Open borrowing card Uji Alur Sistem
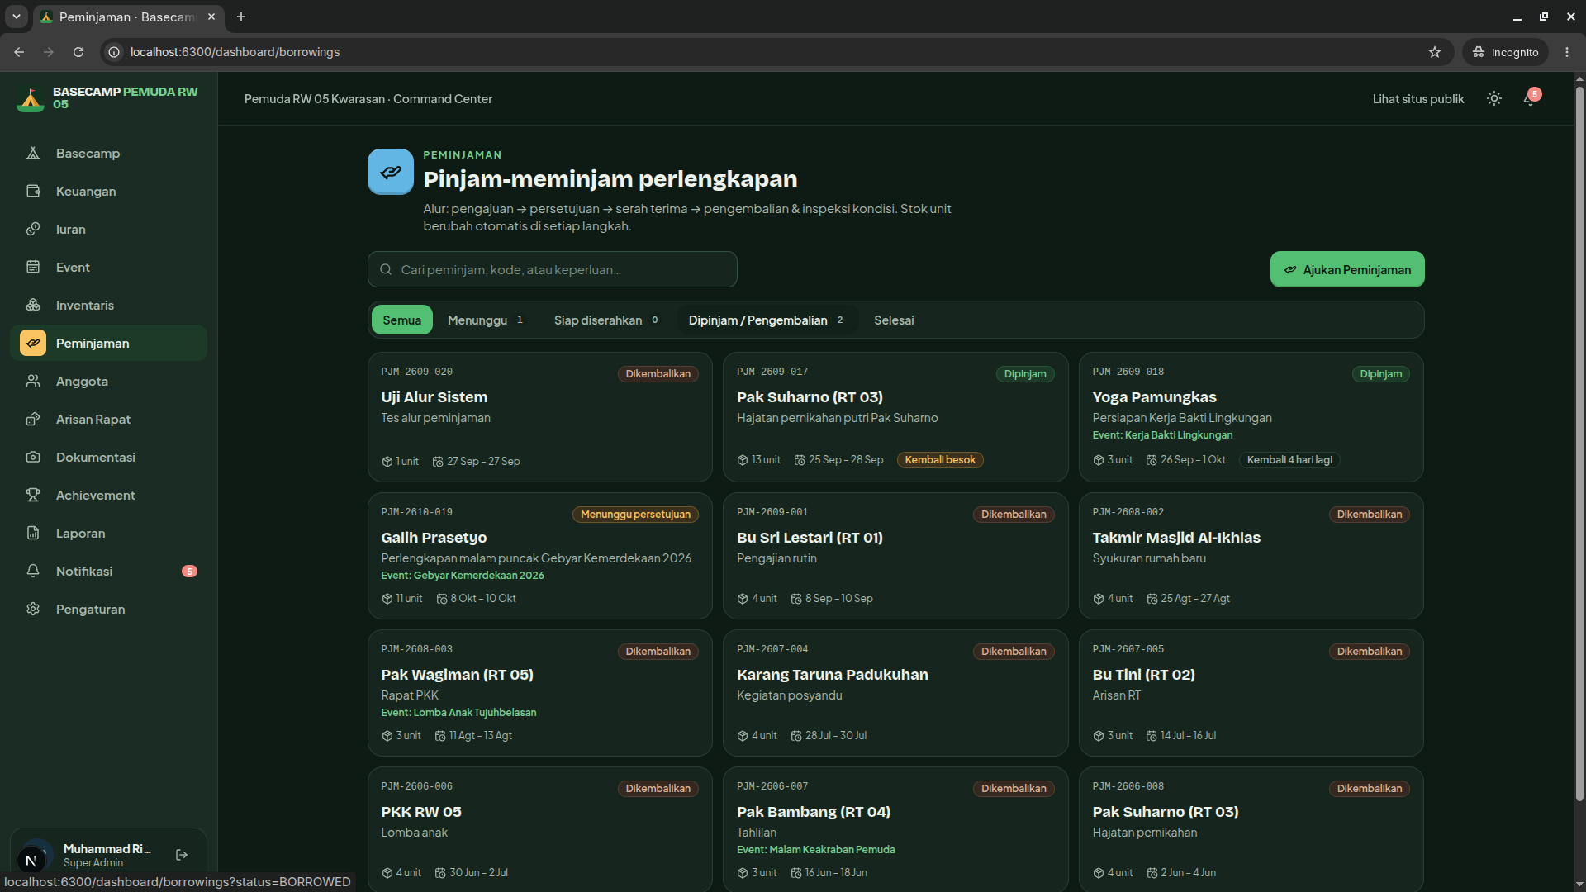Image resolution: width=1586 pixels, height=892 pixels. pos(539,417)
